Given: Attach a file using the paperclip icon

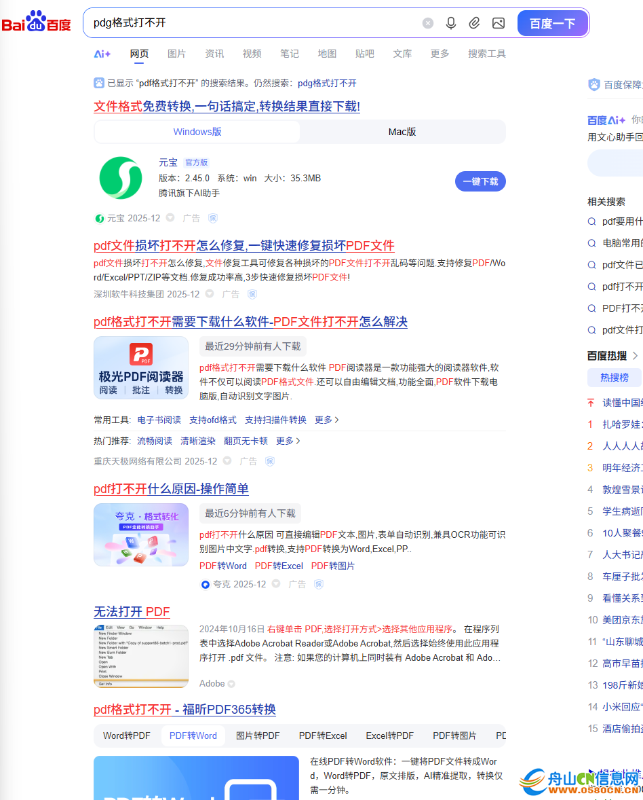Looking at the screenshot, I should (475, 23).
